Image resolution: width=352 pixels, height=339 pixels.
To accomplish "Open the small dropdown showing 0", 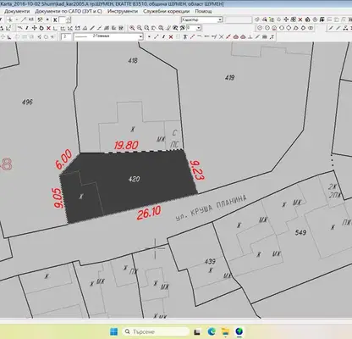I will [194, 28].
